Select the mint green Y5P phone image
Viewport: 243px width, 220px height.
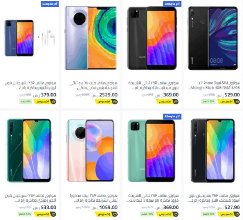coord(151,151)
